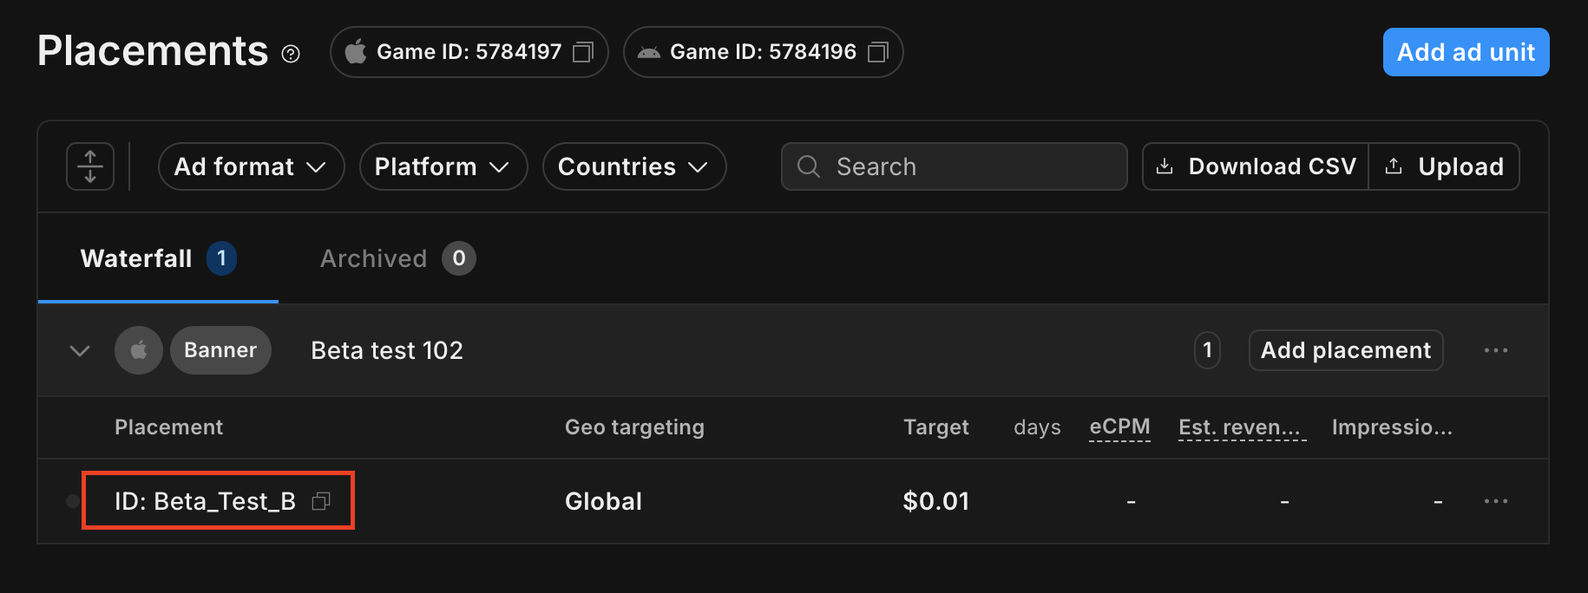Focus the Search input field
Image resolution: width=1588 pixels, height=593 pixels.
pyautogui.click(x=963, y=166)
